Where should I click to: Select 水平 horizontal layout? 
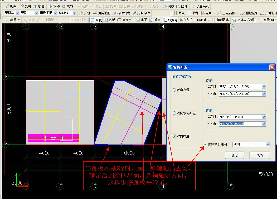142,20
